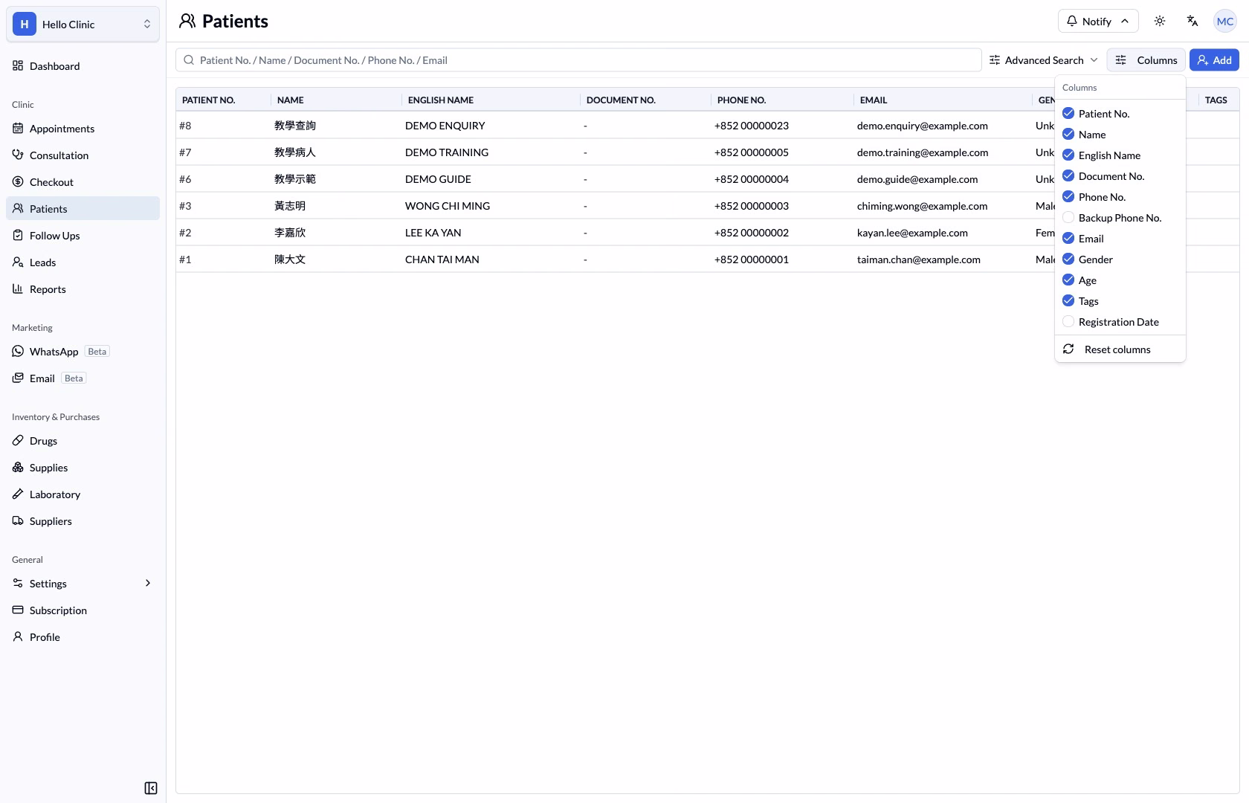Open the language translate icon
Image resolution: width=1249 pixels, height=803 pixels.
[1192, 21]
